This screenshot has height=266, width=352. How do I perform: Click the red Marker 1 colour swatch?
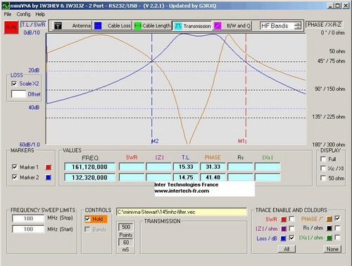click(49, 167)
